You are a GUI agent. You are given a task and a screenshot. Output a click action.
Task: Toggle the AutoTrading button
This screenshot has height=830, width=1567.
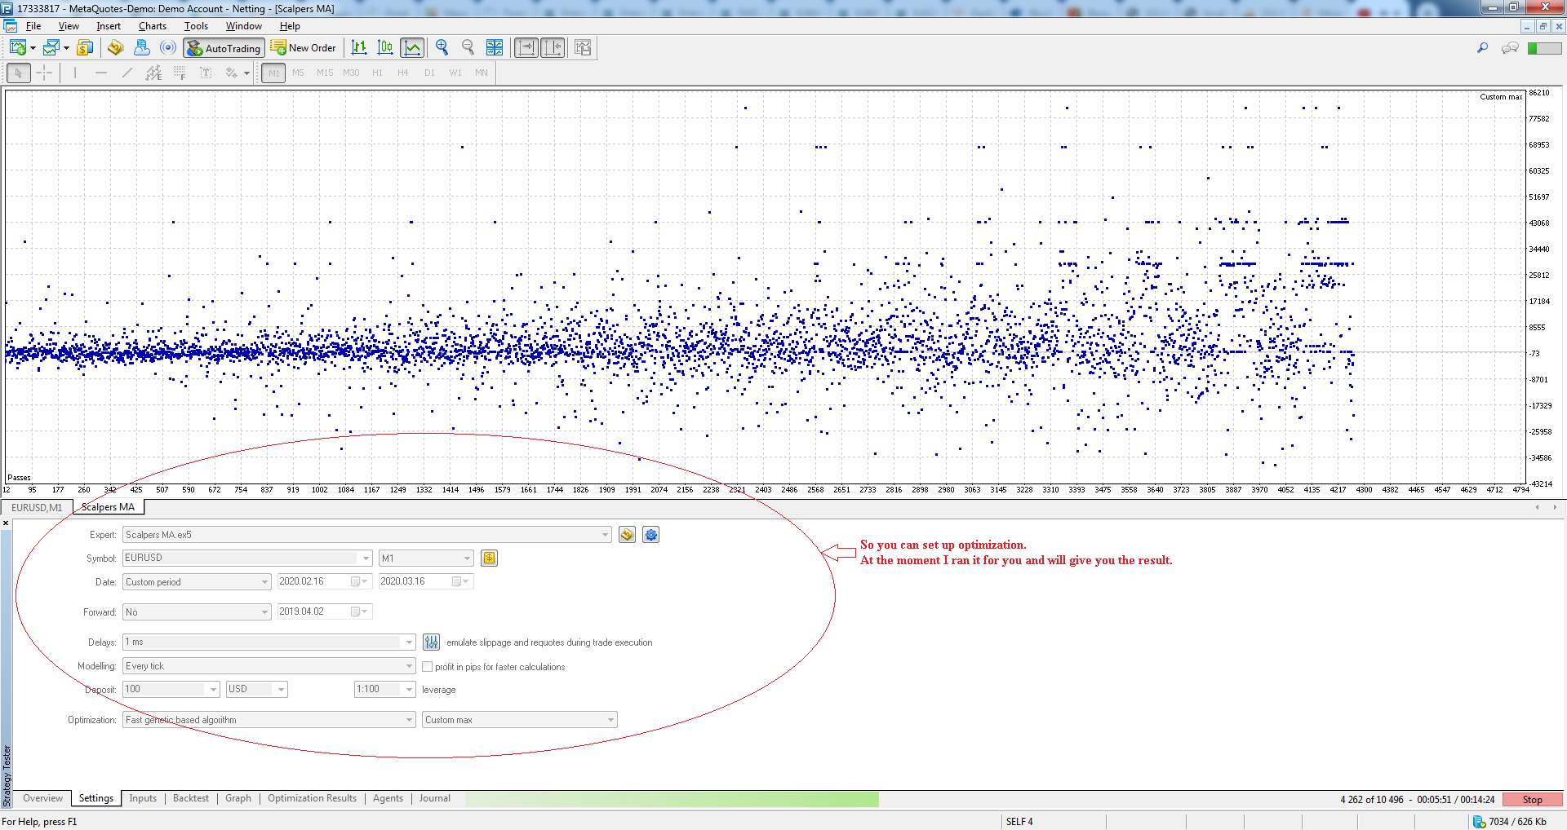[224, 48]
